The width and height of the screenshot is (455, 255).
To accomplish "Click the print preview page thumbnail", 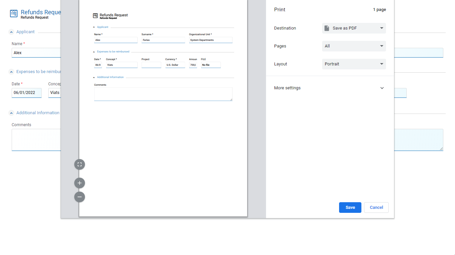I will (163, 149).
